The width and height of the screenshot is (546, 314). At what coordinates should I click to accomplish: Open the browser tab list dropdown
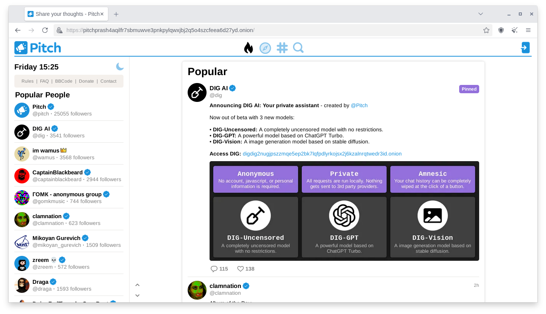click(480, 14)
